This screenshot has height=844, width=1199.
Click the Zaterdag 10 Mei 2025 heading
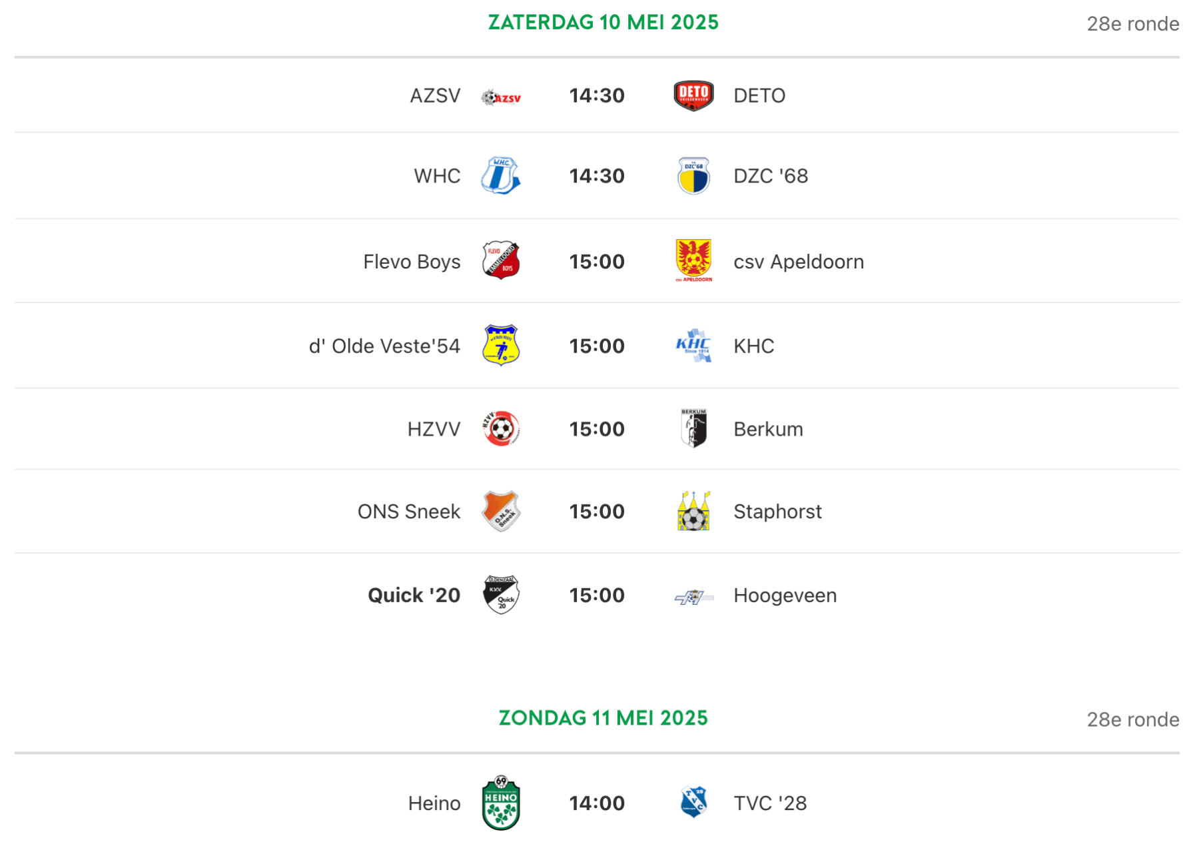point(603,22)
